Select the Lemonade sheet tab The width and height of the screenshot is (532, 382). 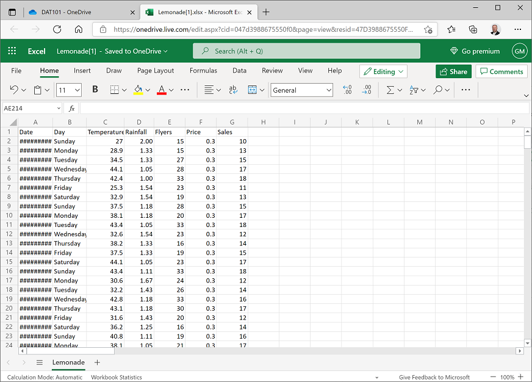click(68, 362)
